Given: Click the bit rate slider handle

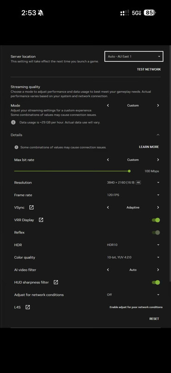Looking at the screenshot, I should [x=129, y=171].
